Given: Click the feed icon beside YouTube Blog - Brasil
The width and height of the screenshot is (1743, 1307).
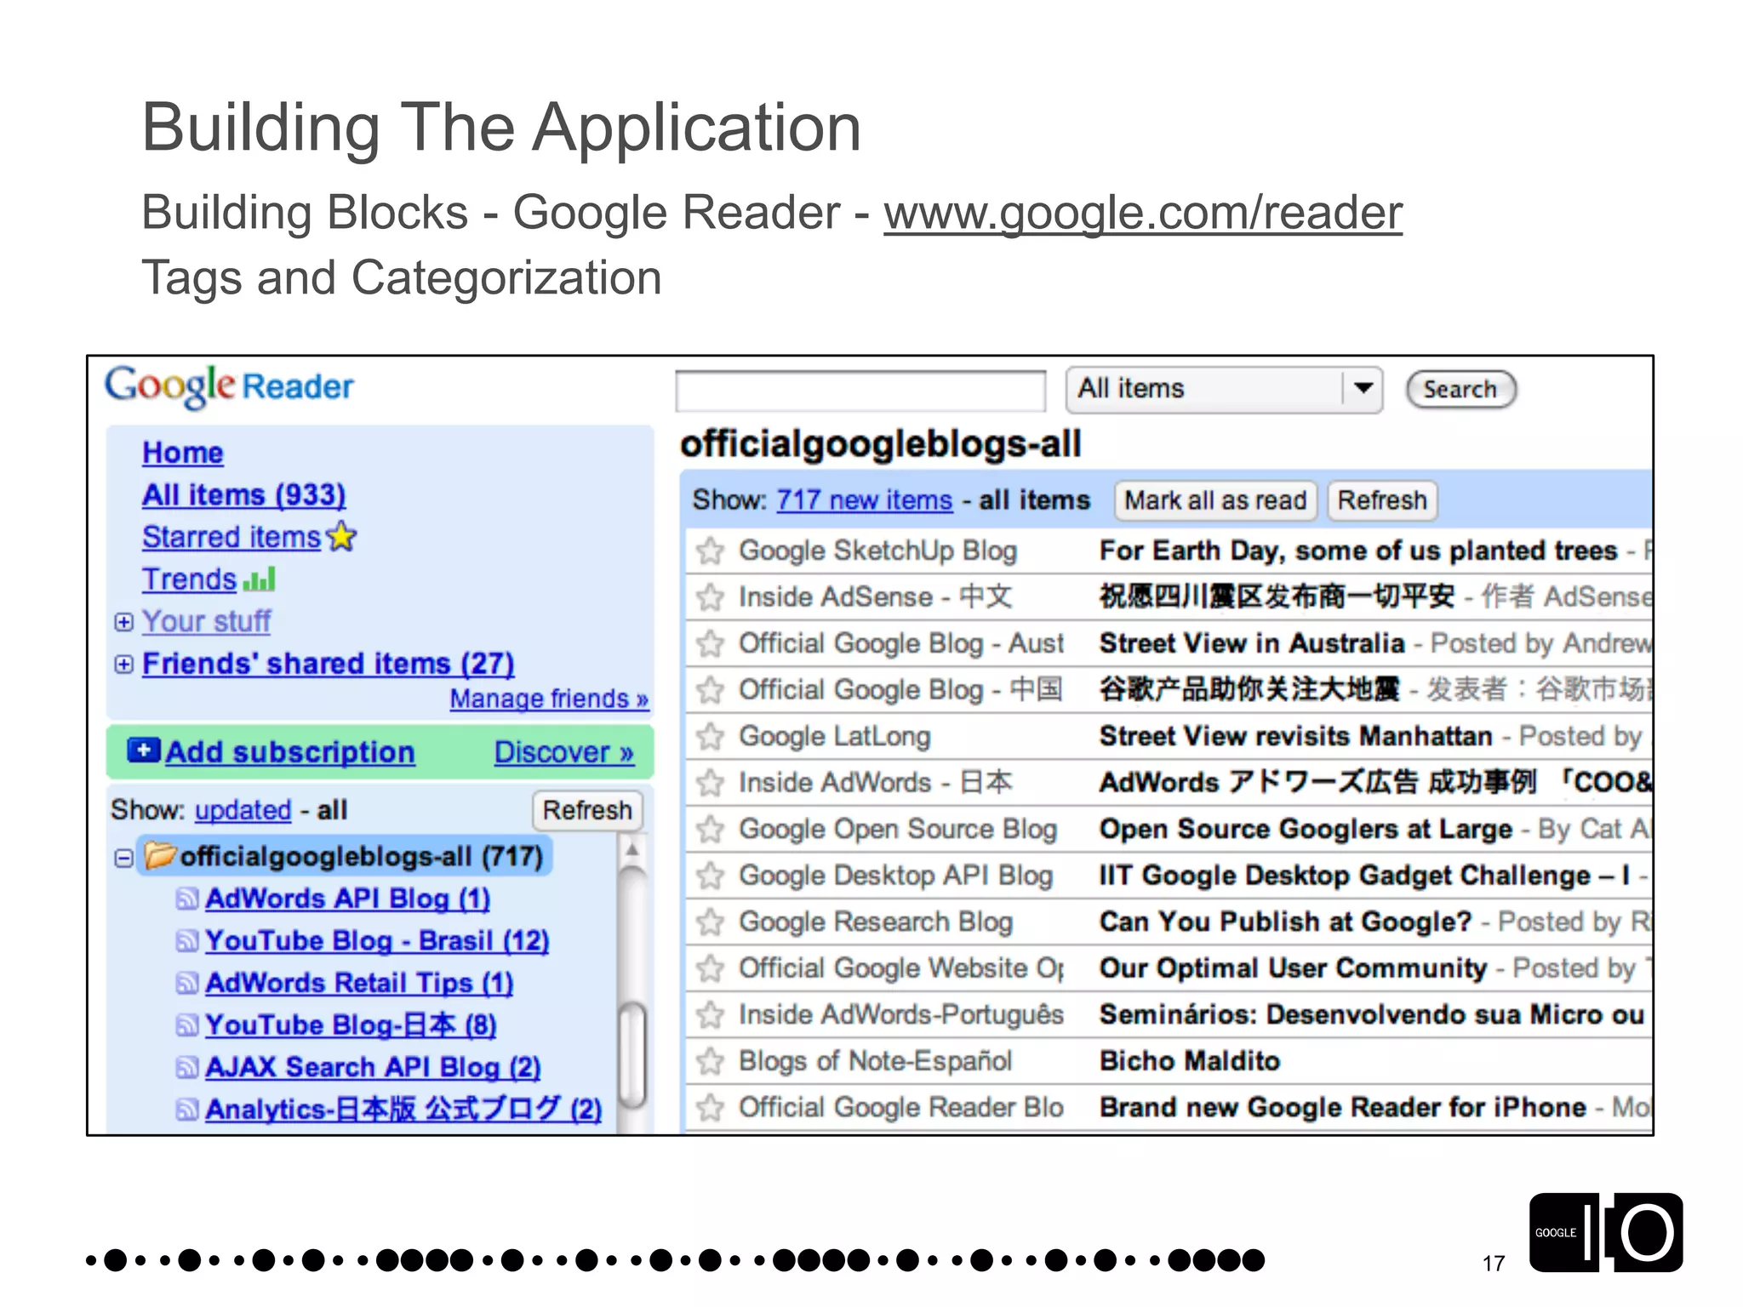Looking at the screenshot, I should click(187, 940).
